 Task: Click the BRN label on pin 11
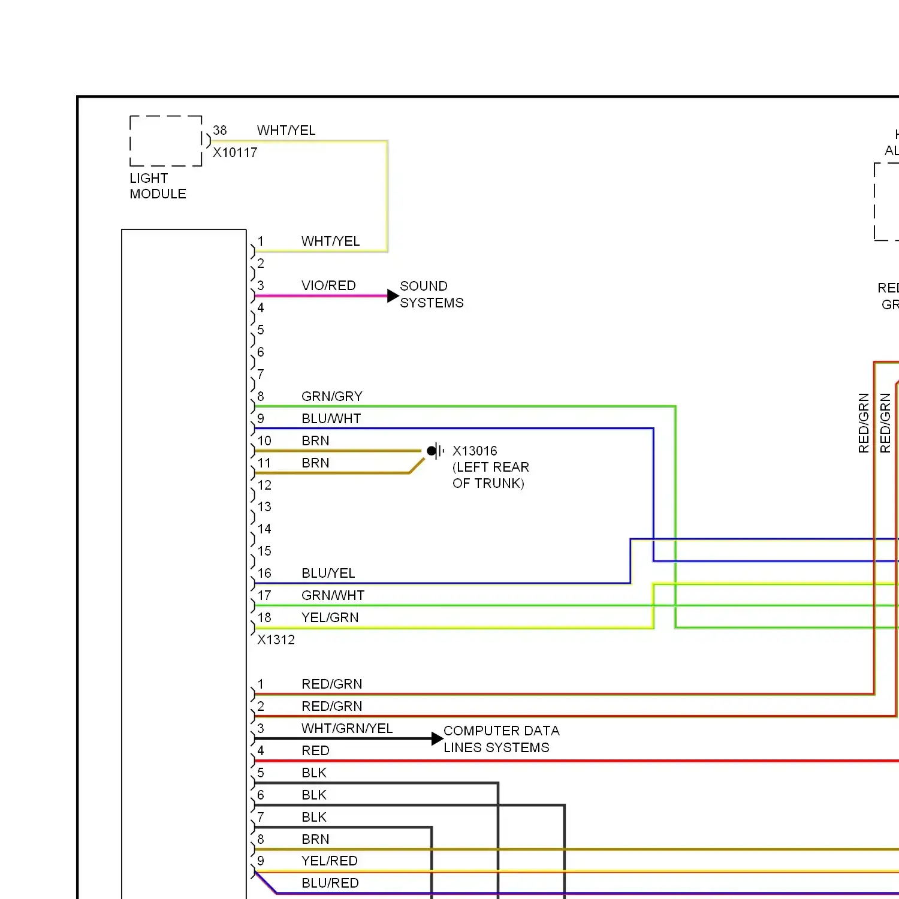316,463
